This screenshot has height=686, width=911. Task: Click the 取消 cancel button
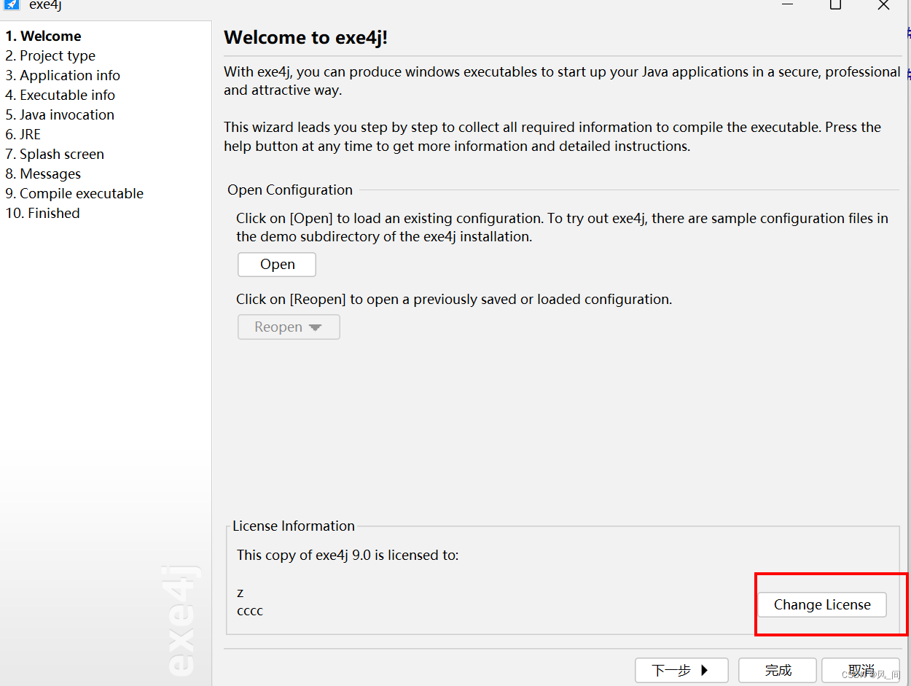(861, 670)
